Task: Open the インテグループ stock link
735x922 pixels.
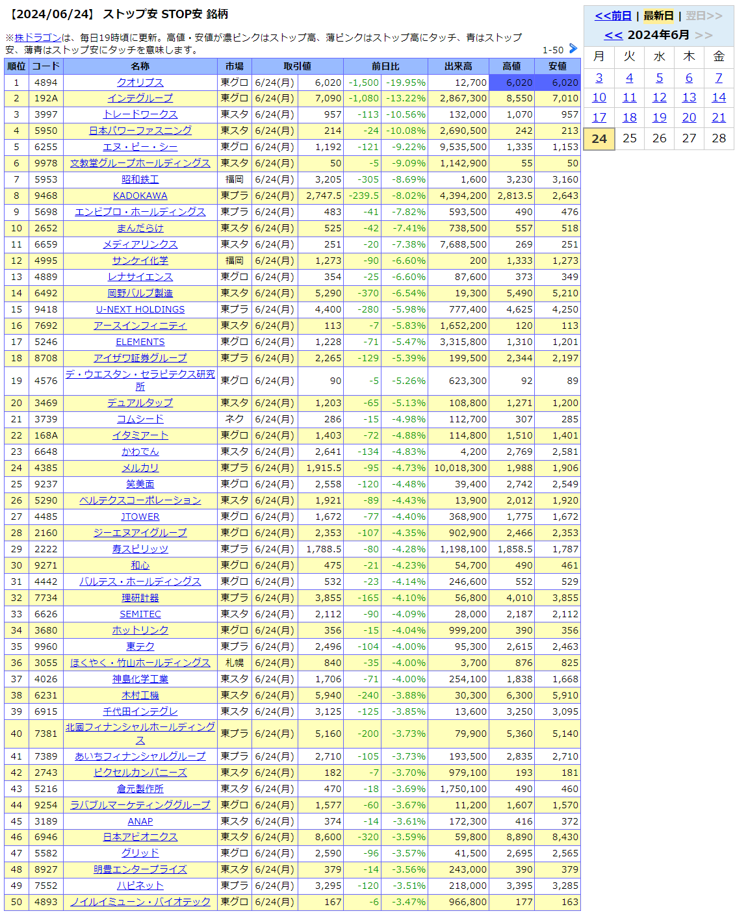Action: click(140, 98)
